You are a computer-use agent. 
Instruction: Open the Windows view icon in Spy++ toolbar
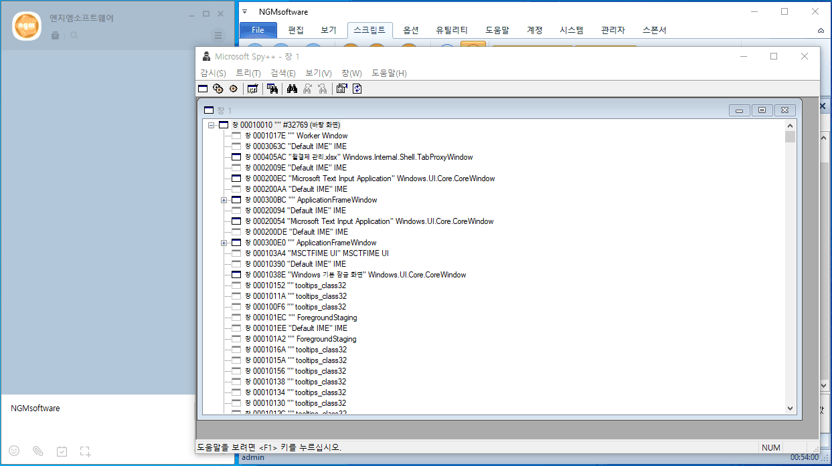click(203, 88)
